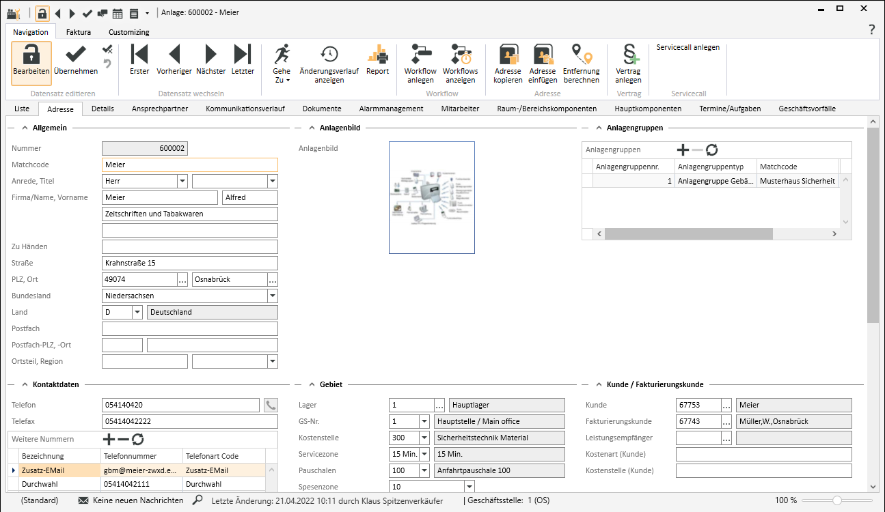Click the lock icon in the title bar toolbar
This screenshot has width=885, height=512.
pos(42,13)
